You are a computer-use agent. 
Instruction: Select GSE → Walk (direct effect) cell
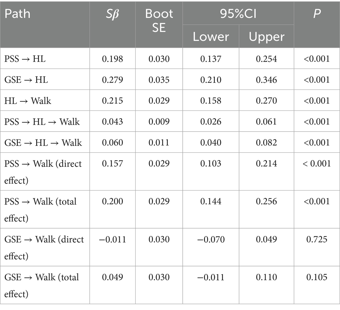point(44,248)
